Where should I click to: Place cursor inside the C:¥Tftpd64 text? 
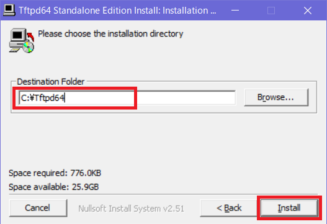[x=43, y=98]
